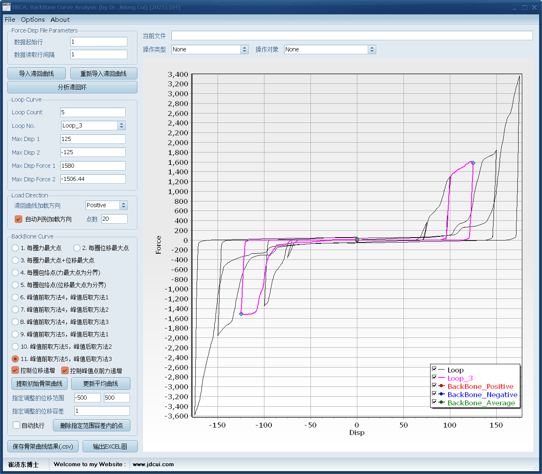Image resolution: width=542 pixels, height=474 pixels.
Task: Toggle the Loop legend checkbox
Action: tap(434, 369)
